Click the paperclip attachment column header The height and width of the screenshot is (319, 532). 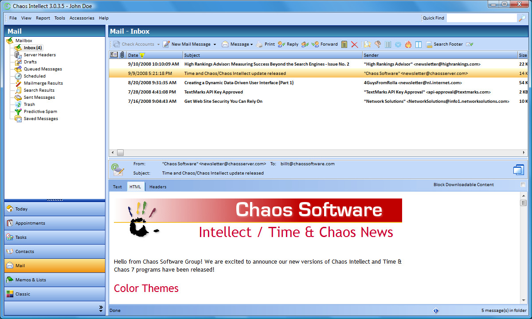[122, 55]
